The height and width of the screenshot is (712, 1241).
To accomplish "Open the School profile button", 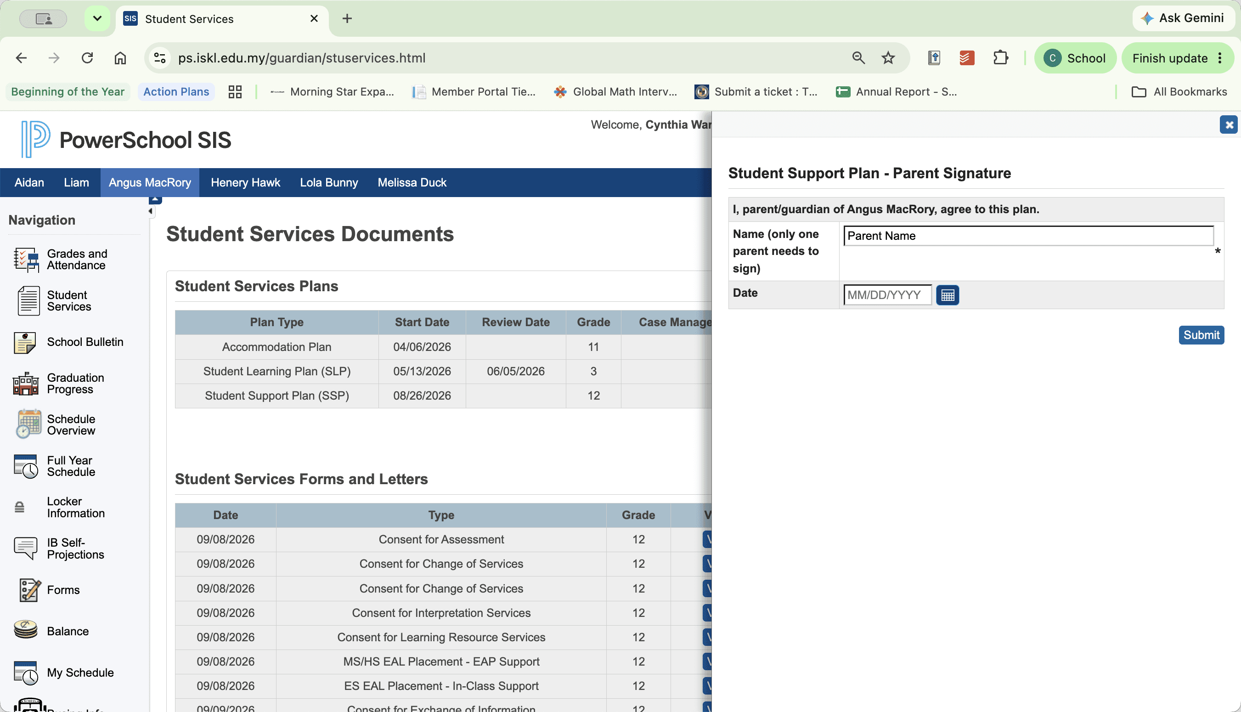I will 1075,58.
